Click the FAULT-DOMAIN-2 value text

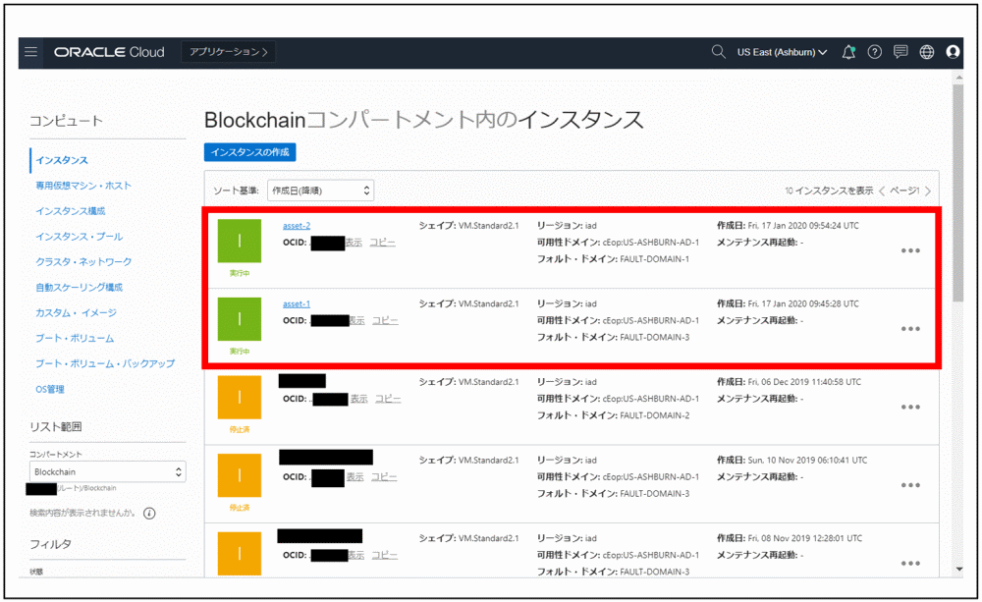click(x=654, y=415)
